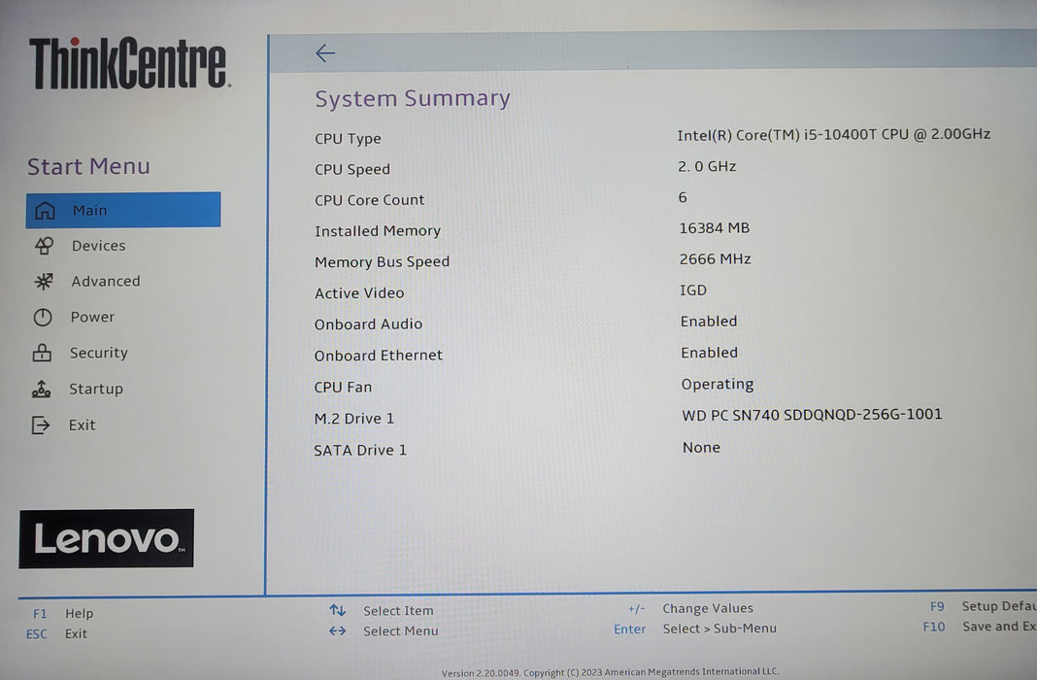1037x680 pixels.
Task: Click the Version 2.20.0049 copyright line
Action: click(x=610, y=672)
